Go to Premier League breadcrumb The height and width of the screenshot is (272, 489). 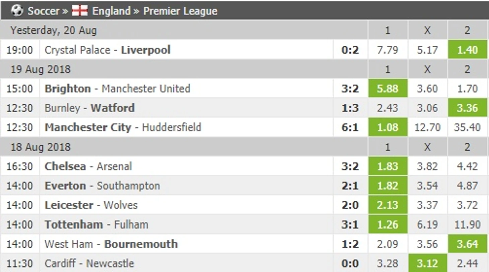pos(180,11)
